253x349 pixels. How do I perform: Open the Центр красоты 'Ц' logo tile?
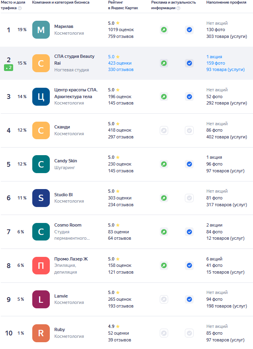[x=41, y=97]
